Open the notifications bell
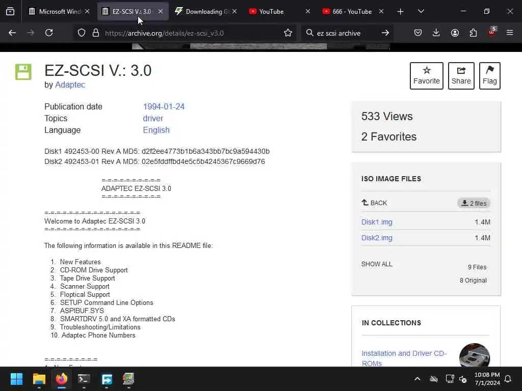Screen dimensions: 522x391 click(x=508, y=379)
